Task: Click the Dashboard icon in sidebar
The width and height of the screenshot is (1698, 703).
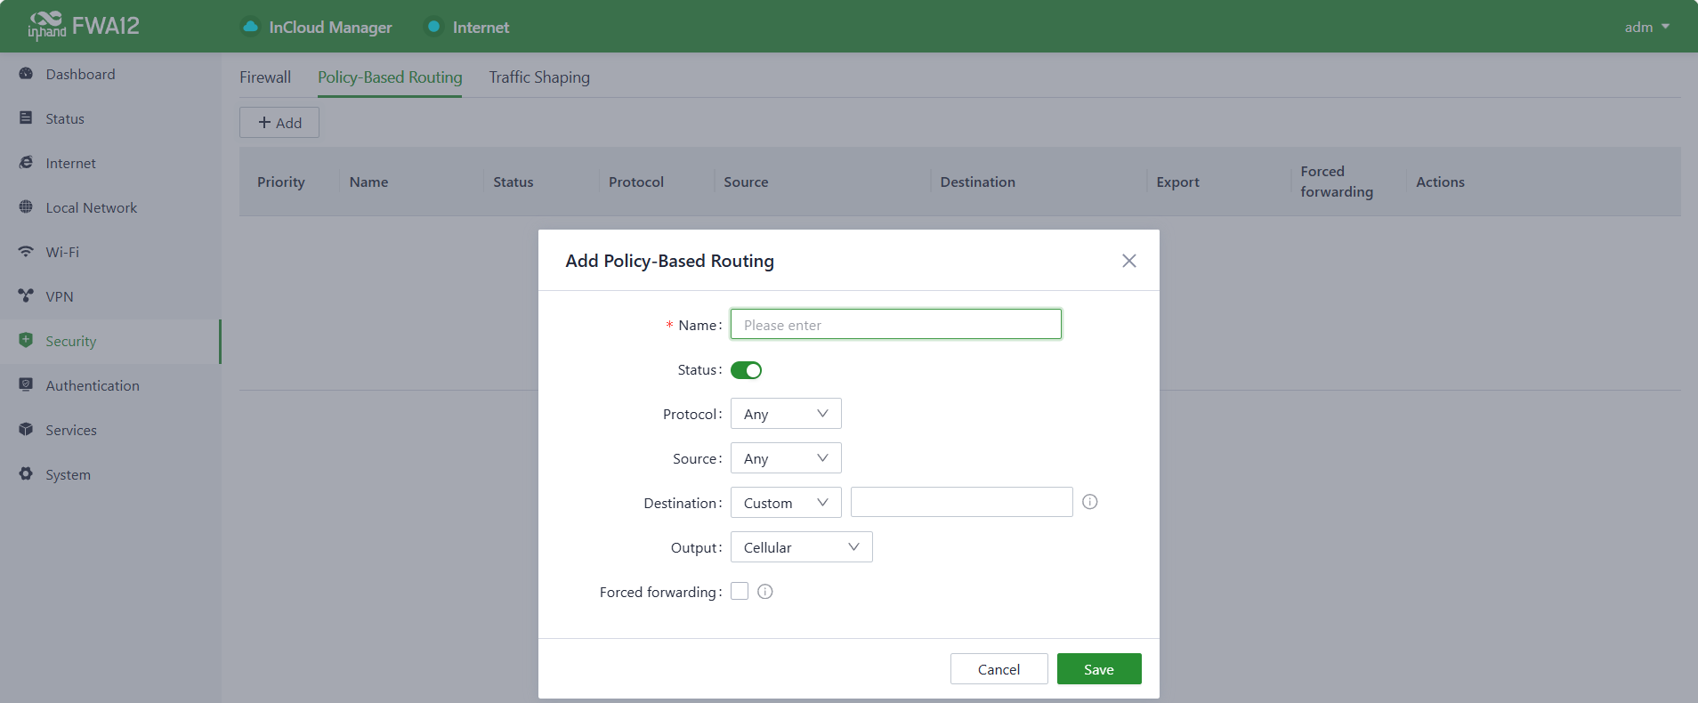Action: tap(26, 74)
